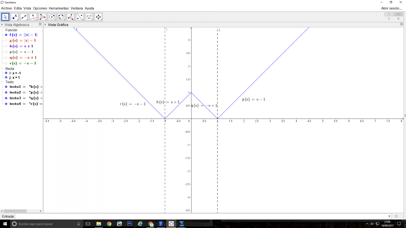This screenshot has width=406, height=228.
Task: Collapse the Función group in algebra view
Action: [2, 30]
